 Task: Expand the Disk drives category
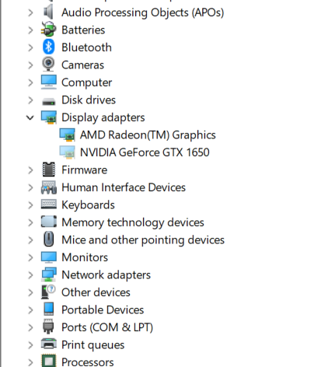[x=30, y=100]
